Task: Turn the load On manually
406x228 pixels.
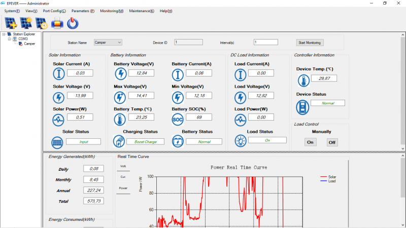Action: pos(310,142)
